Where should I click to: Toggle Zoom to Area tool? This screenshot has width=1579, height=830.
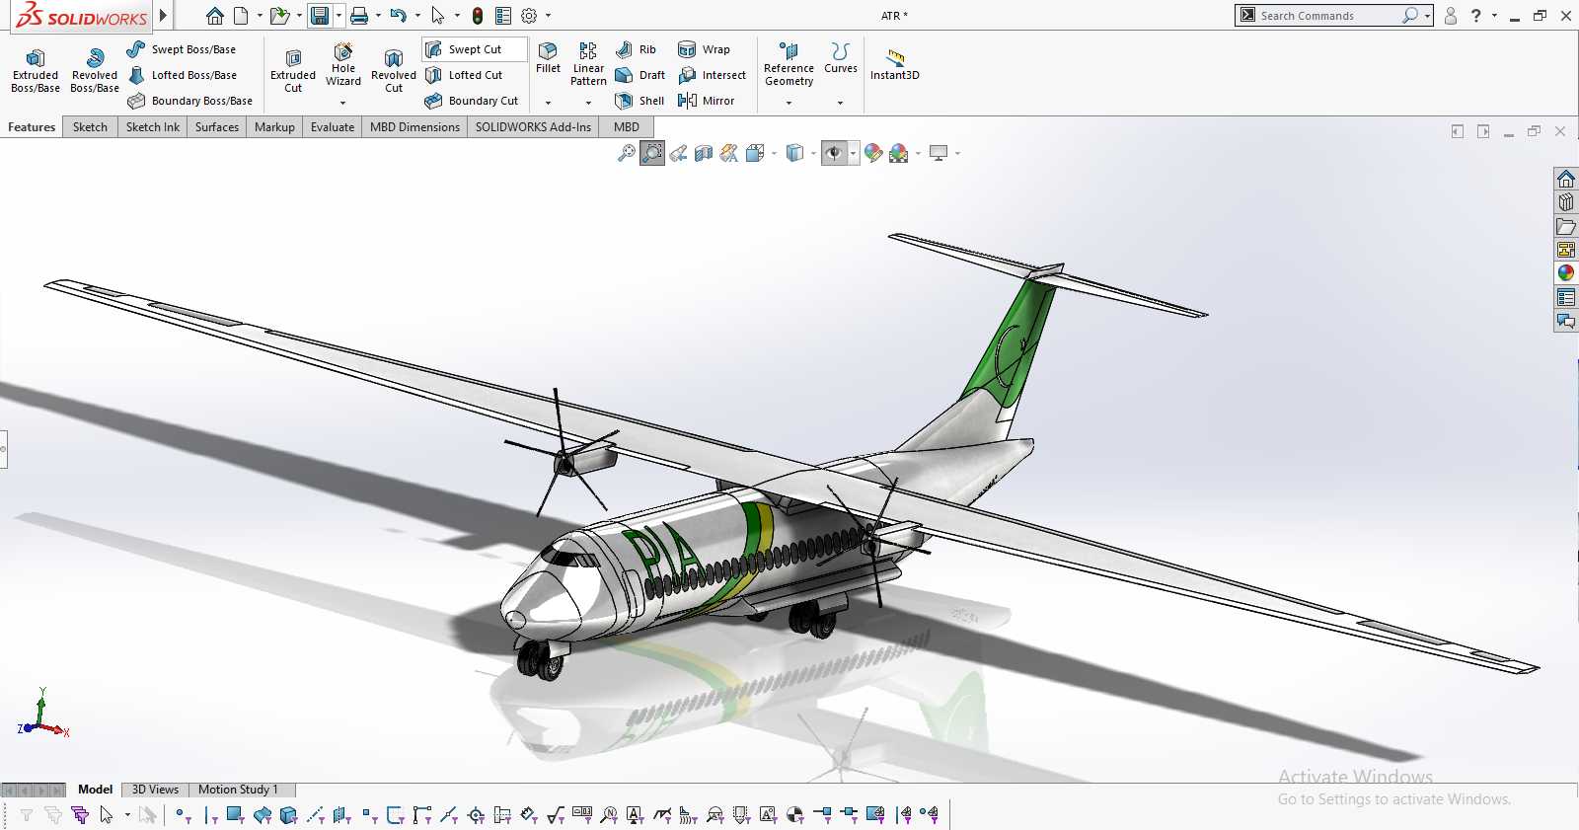(x=652, y=153)
